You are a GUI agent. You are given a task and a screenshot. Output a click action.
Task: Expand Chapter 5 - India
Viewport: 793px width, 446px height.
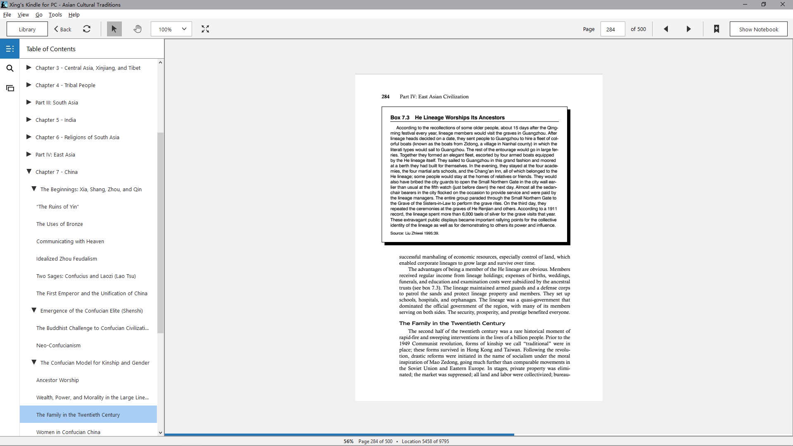click(29, 119)
